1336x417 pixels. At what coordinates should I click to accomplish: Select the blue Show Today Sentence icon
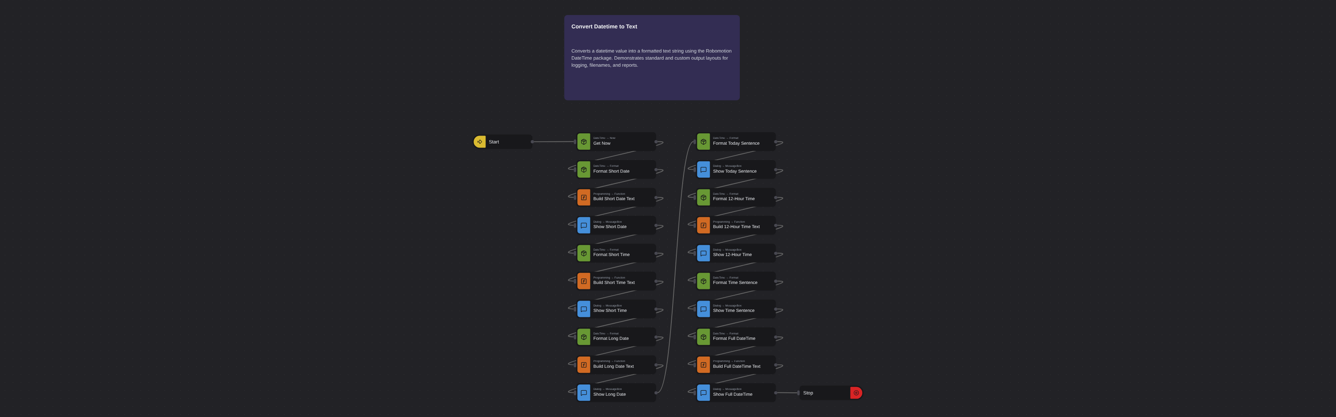[704, 170]
